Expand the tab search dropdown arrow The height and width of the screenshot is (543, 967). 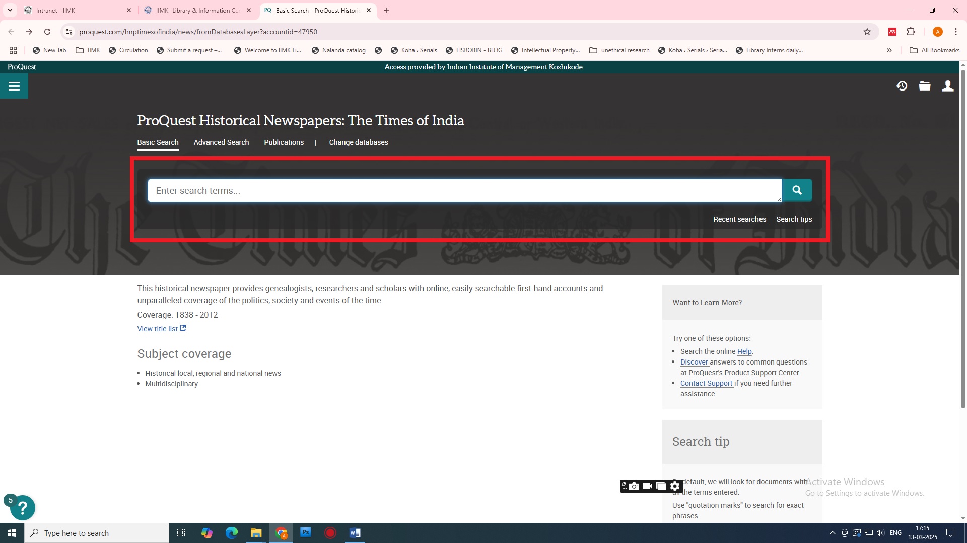coord(10,10)
